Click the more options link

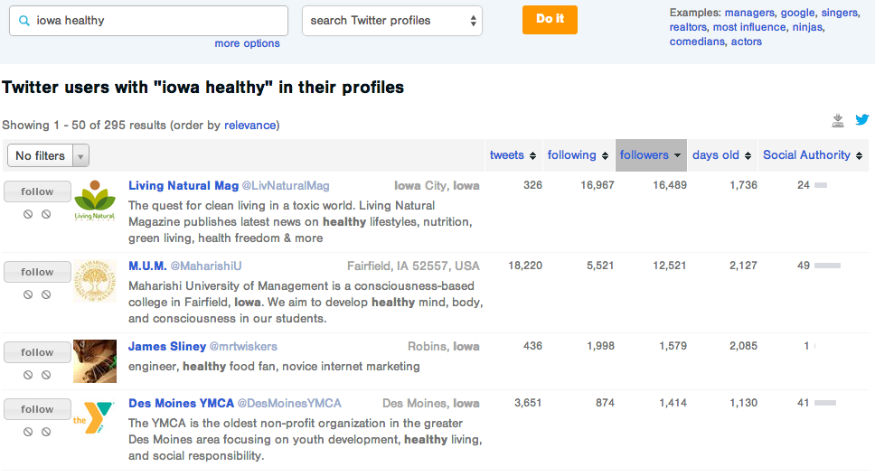pyautogui.click(x=247, y=43)
